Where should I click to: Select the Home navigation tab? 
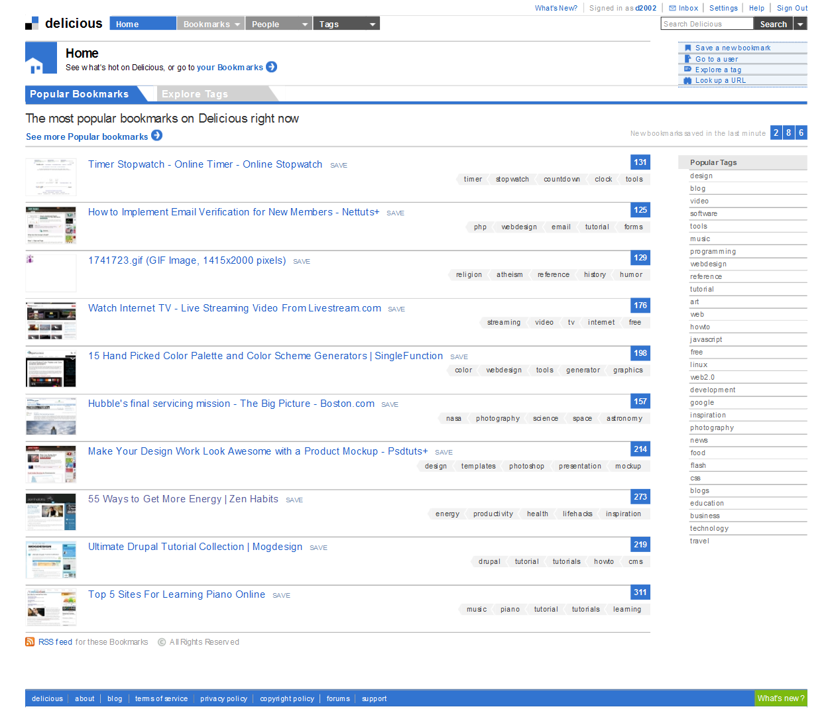[143, 25]
